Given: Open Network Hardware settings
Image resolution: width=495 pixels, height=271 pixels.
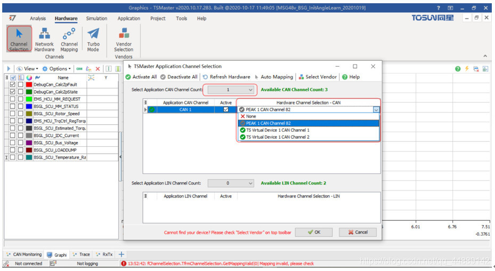Looking at the screenshot, I should (44, 39).
